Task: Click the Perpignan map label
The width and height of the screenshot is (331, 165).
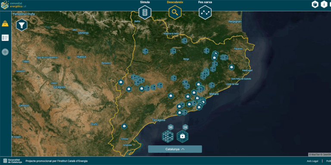Action: [x=235, y=21]
